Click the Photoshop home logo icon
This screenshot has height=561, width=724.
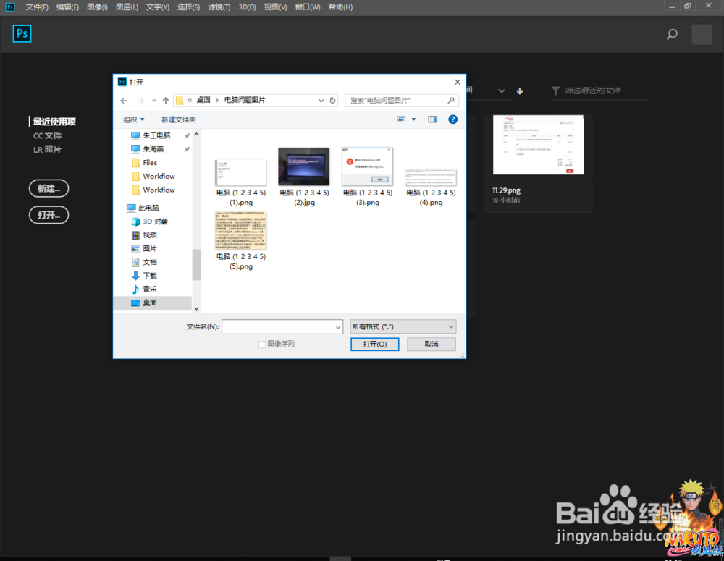pyautogui.click(x=22, y=34)
